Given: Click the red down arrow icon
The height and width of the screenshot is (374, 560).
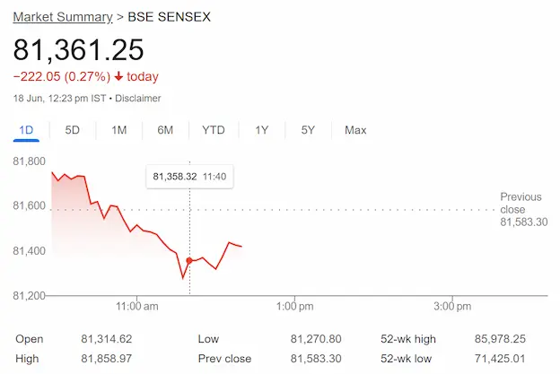Looking at the screenshot, I should (118, 76).
